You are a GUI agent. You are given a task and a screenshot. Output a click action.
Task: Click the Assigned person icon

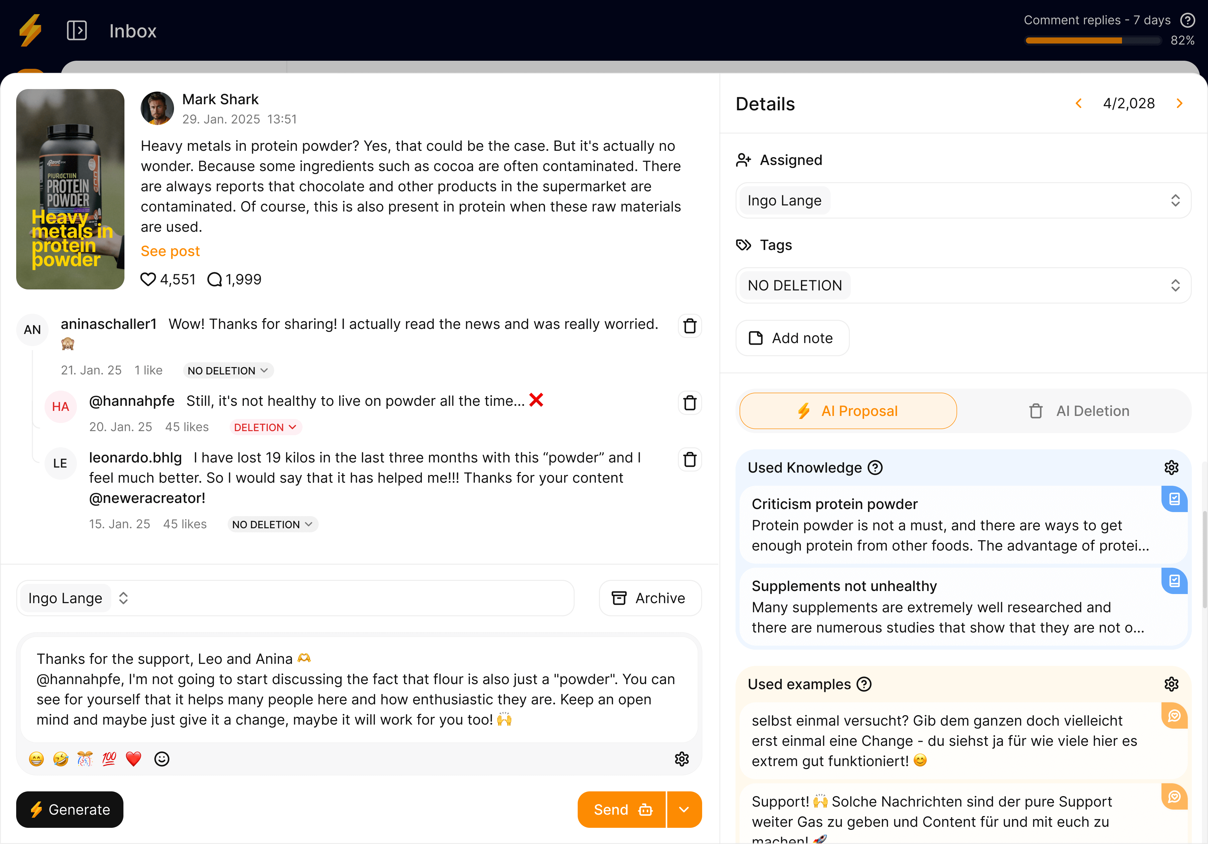point(743,160)
